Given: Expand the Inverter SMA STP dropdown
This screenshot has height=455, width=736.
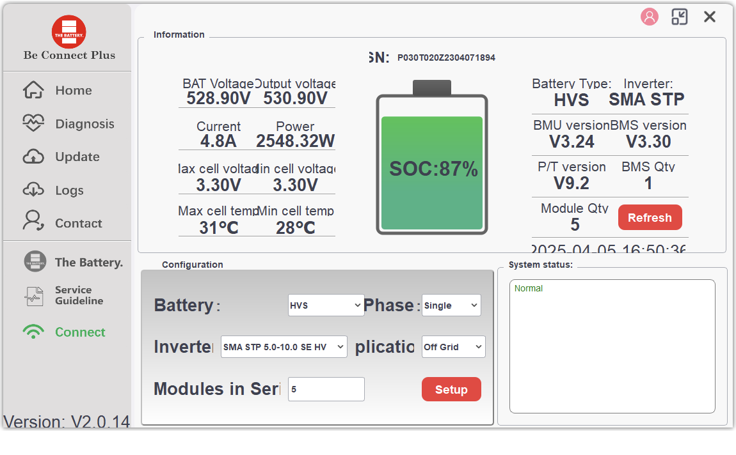Looking at the screenshot, I should tap(284, 347).
